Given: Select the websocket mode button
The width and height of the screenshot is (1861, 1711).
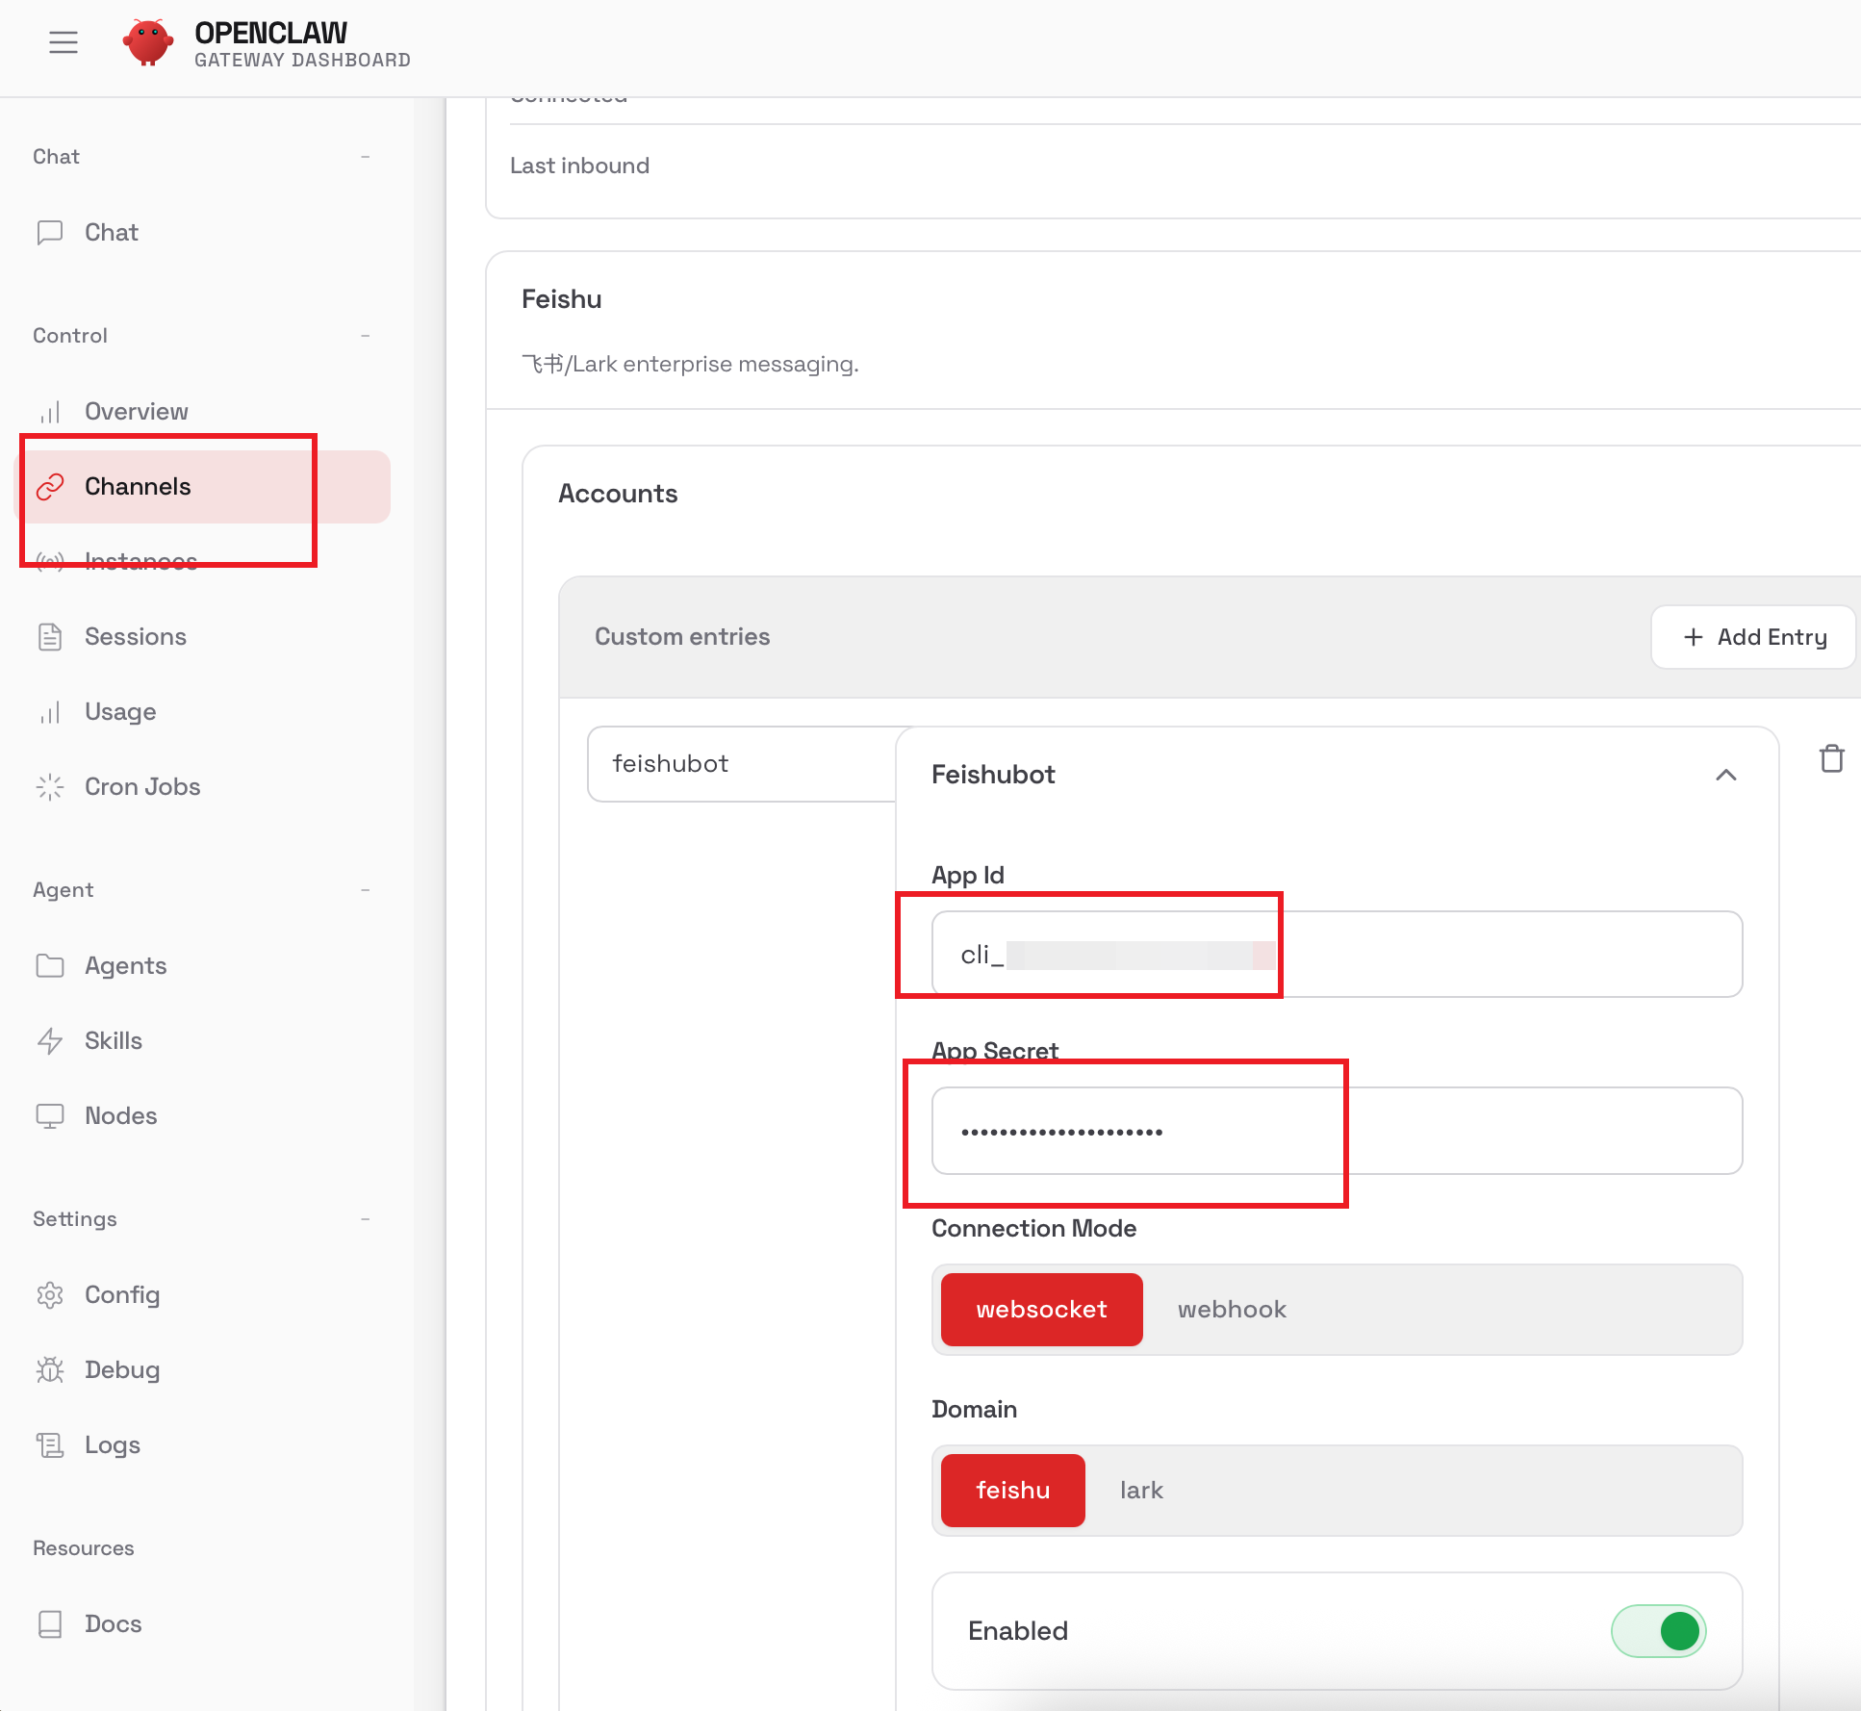Looking at the screenshot, I should tap(1041, 1310).
